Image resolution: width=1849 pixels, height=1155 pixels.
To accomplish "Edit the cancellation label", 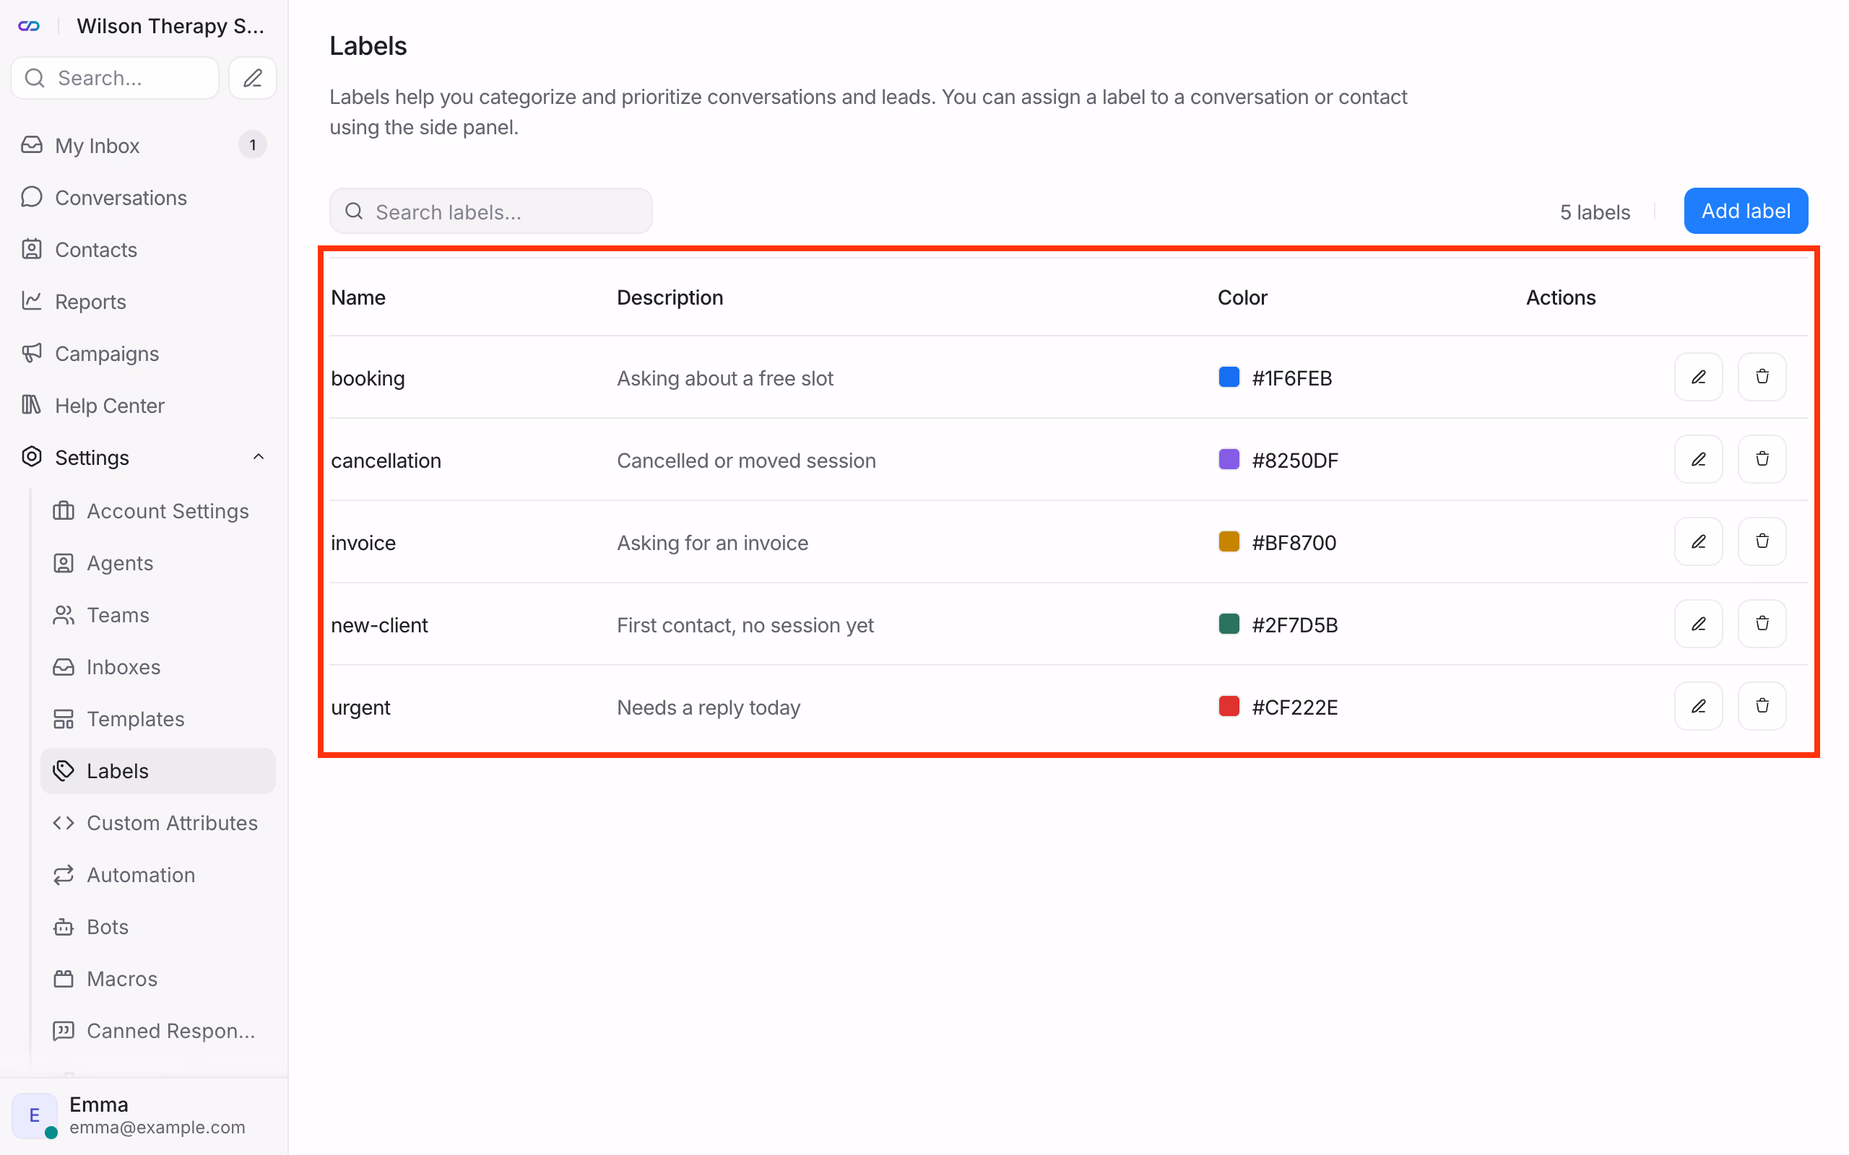I will click(1698, 459).
